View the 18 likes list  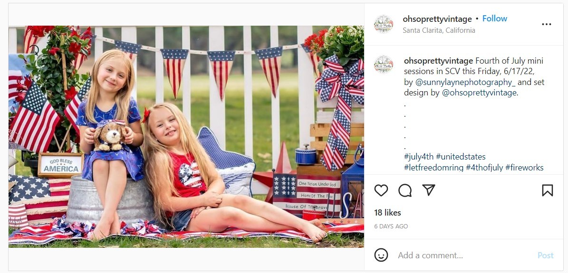(387, 213)
